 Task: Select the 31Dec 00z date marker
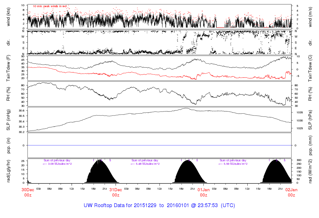click(116, 192)
